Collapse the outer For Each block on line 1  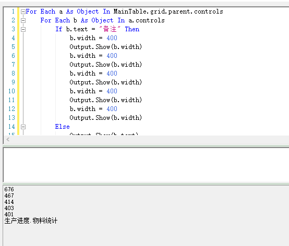23,12
